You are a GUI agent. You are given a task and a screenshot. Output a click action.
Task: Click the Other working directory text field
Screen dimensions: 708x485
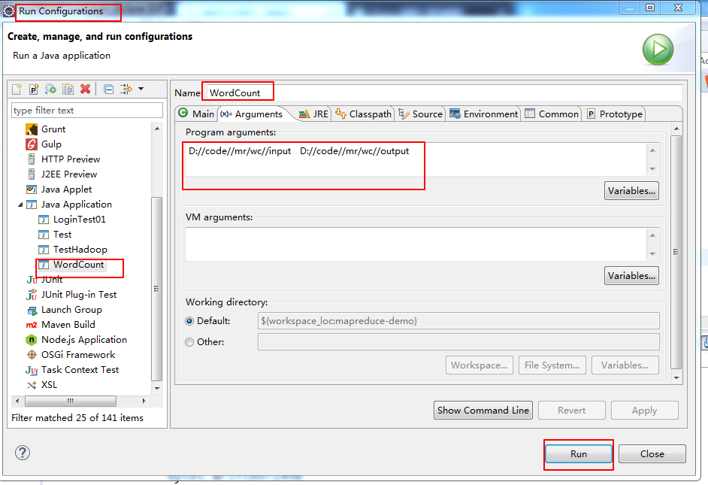point(458,342)
